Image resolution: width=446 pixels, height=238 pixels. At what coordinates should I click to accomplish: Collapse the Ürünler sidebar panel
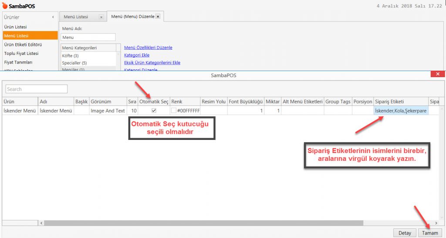[x=53, y=17]
